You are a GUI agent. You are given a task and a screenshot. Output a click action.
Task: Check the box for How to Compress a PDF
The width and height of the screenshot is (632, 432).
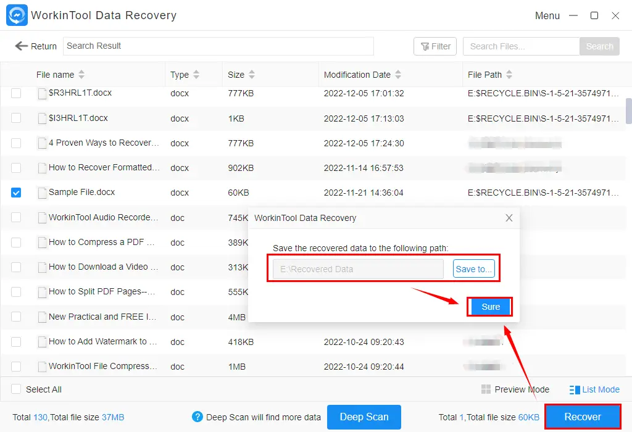pyautogui.click(x=16, y=243)
